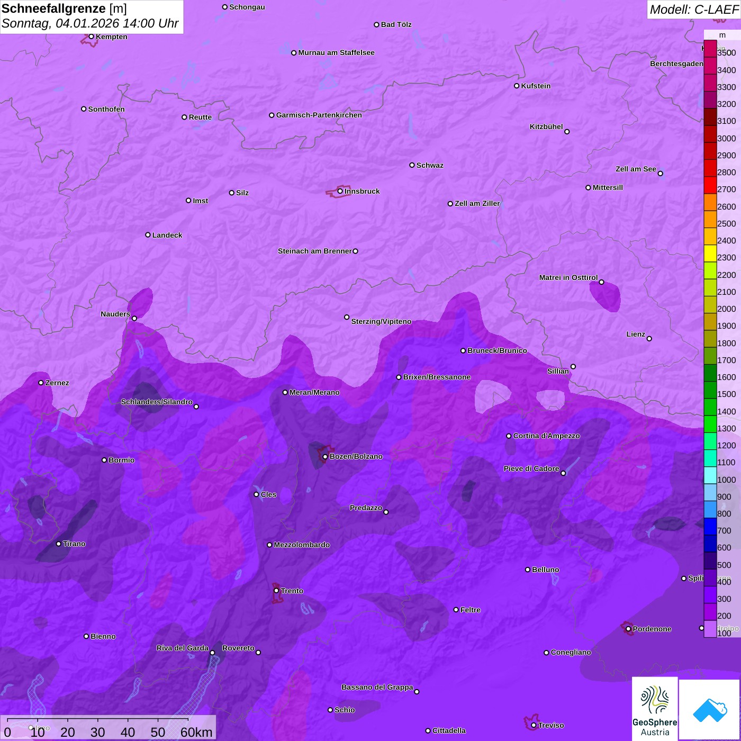Select the Landeck marker dot
The height and width of the screenshot is (741, 741).
click(x=148, y=235)
